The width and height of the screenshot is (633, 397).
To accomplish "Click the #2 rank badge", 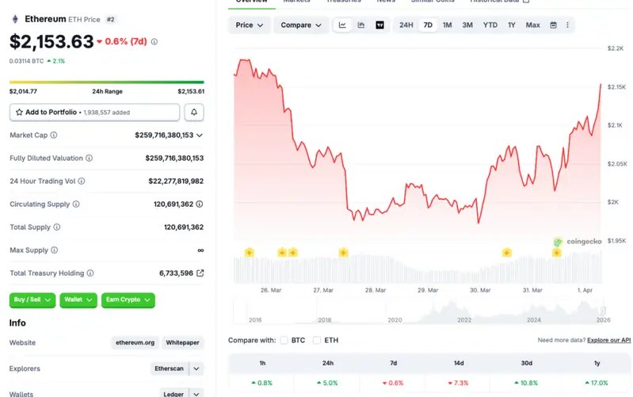I will pyautogui.click(x=111, y=19).
